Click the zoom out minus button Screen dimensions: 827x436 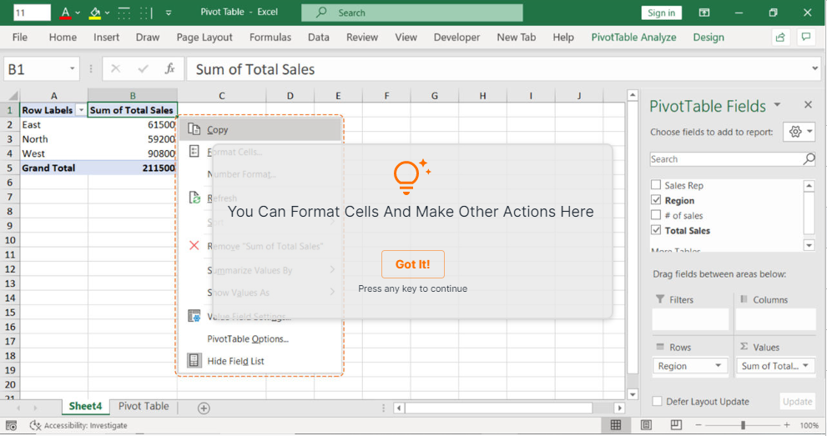coord(698,425)
